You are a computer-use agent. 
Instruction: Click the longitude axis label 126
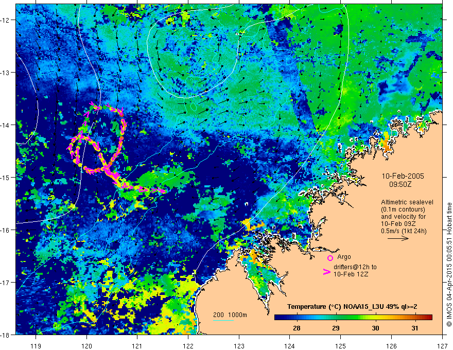(x=391, y=346)
